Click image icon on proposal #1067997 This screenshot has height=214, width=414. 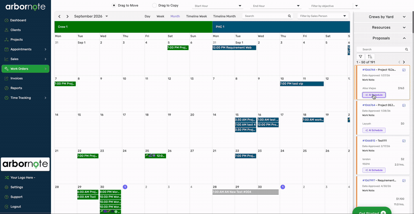tap(404, 181)
